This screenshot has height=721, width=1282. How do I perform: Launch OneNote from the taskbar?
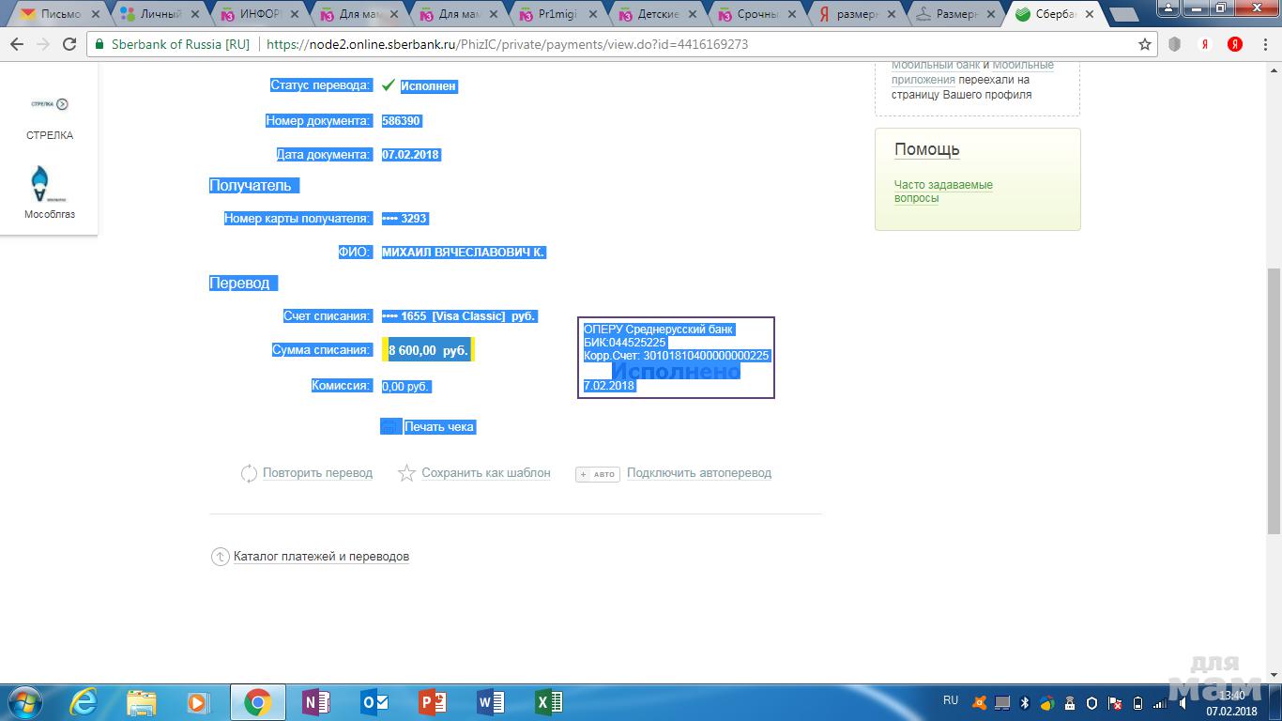pos(316,702)
